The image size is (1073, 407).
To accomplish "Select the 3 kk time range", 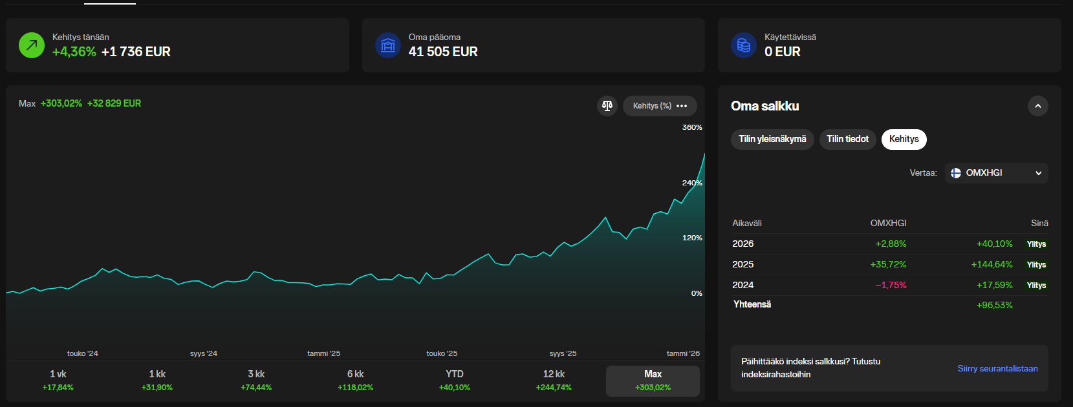I will pos(256,381).
